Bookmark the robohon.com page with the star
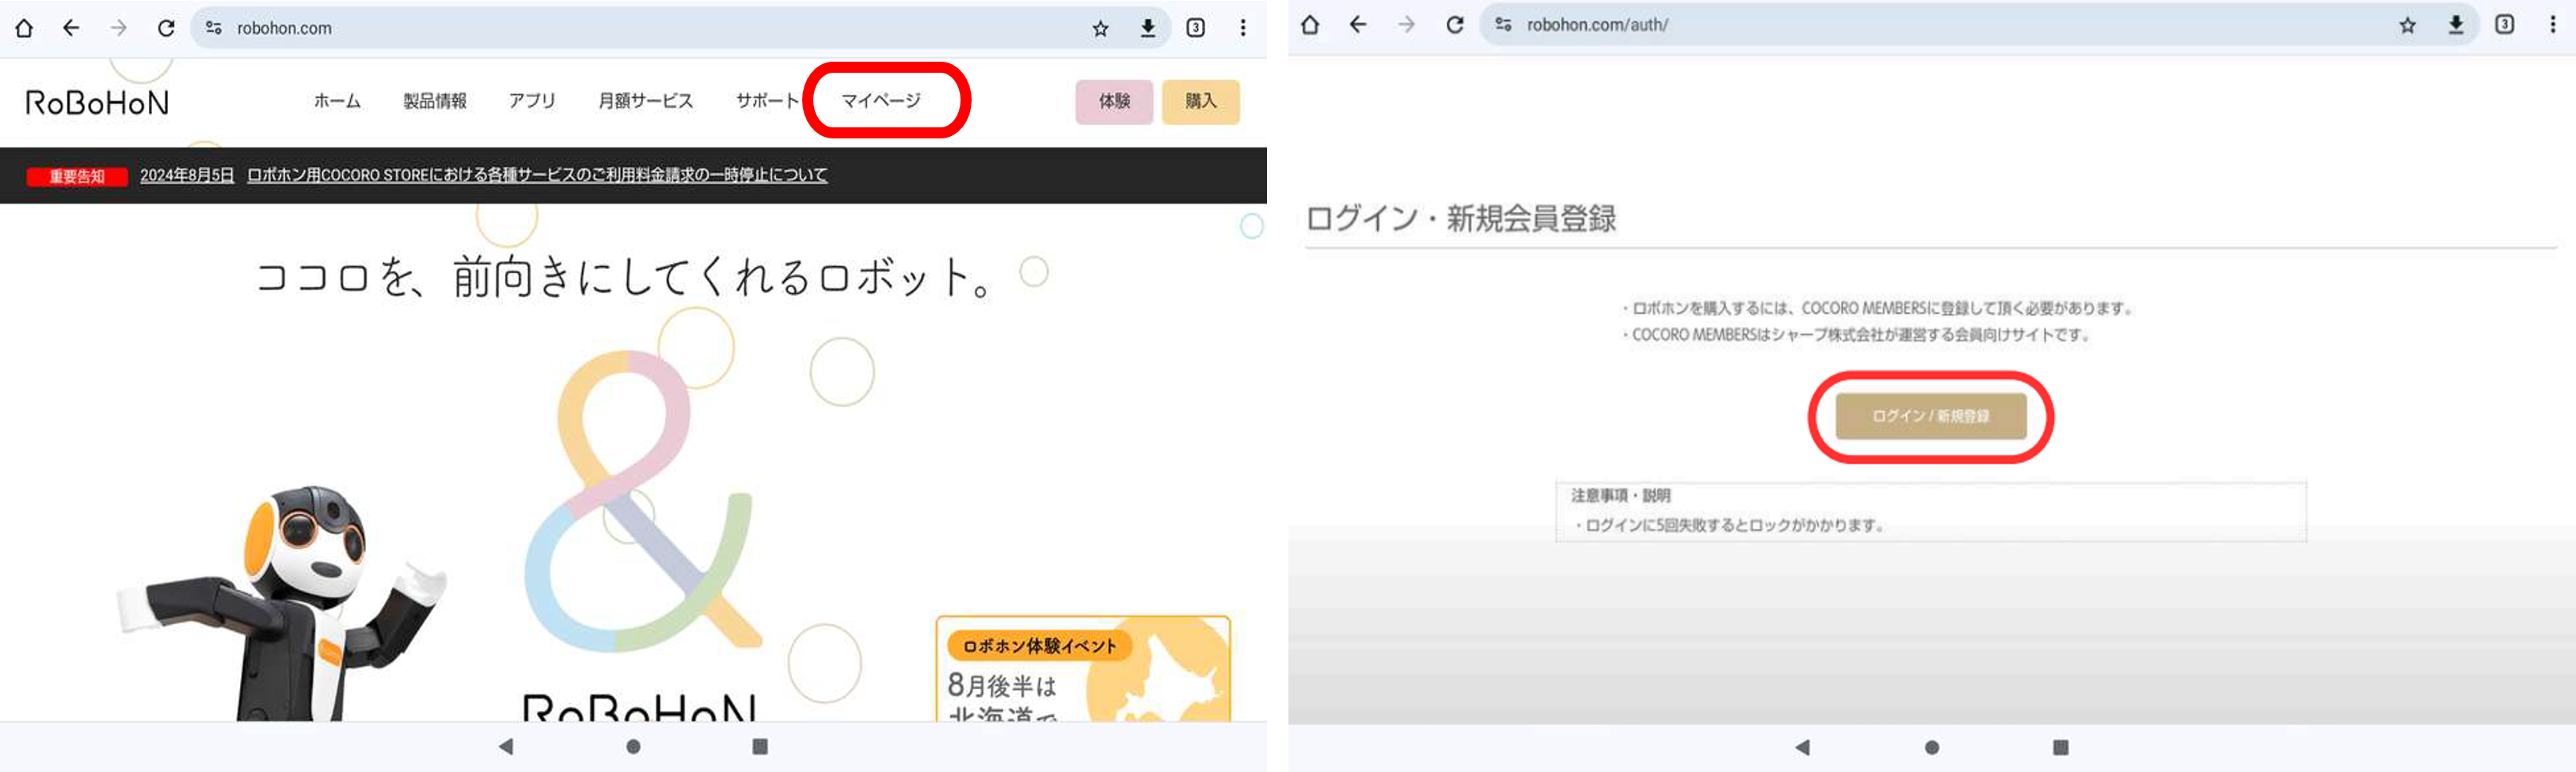 (1100, 28)
